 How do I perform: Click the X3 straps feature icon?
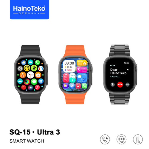[x=138, y=139]
